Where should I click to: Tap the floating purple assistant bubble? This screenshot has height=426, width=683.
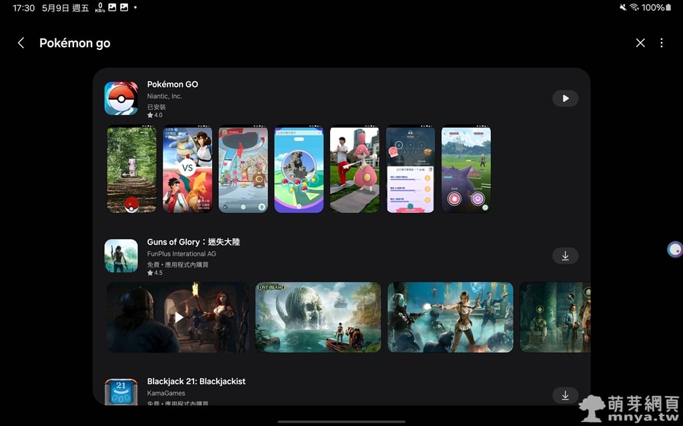click(675, 250)
